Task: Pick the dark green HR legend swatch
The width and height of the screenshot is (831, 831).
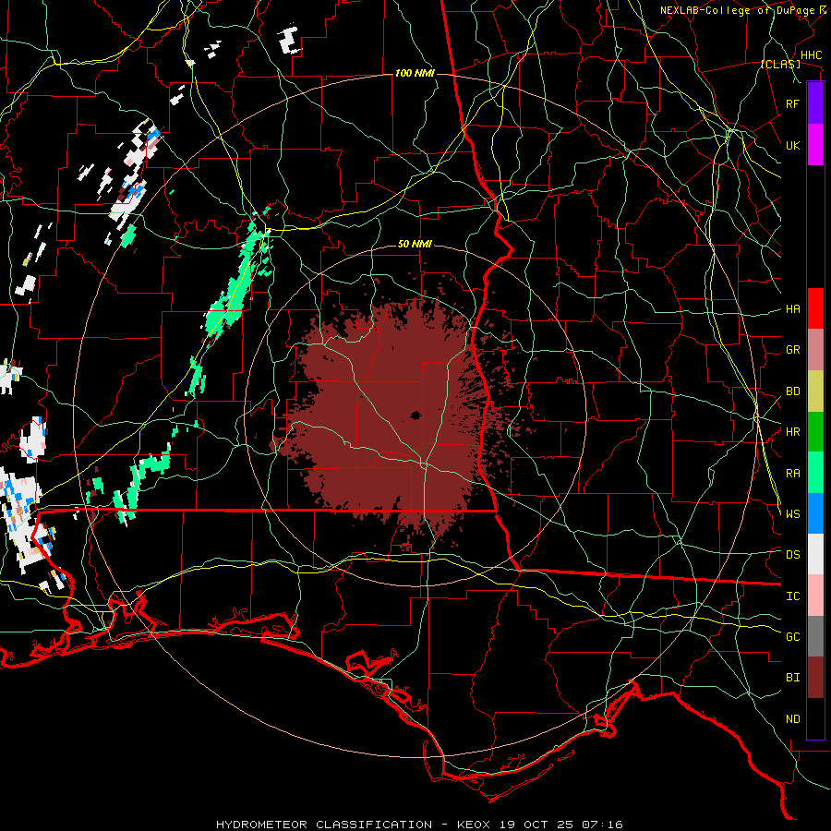Action: [x=815, y=431]
